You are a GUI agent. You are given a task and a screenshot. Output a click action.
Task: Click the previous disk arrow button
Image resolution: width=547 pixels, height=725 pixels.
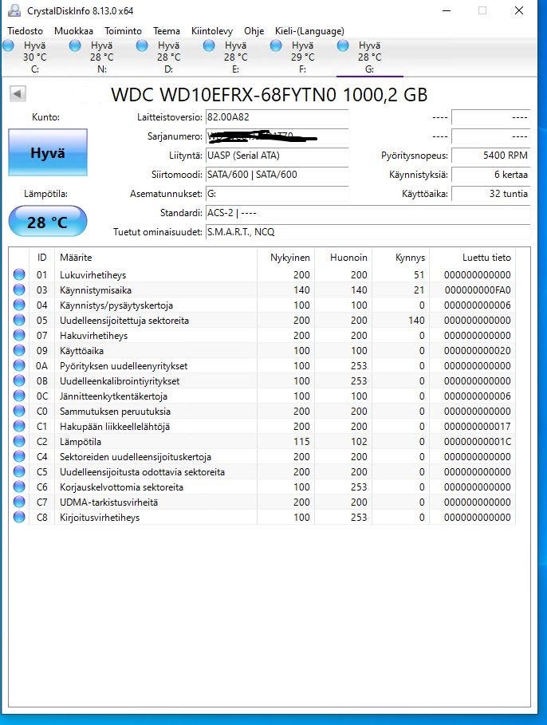pyautogui.click(x=18, y=94)
